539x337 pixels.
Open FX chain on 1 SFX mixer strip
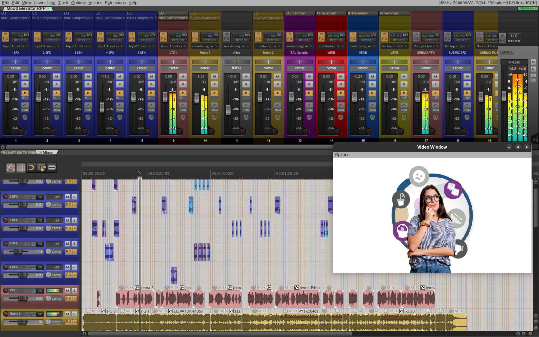click(5, 37)
